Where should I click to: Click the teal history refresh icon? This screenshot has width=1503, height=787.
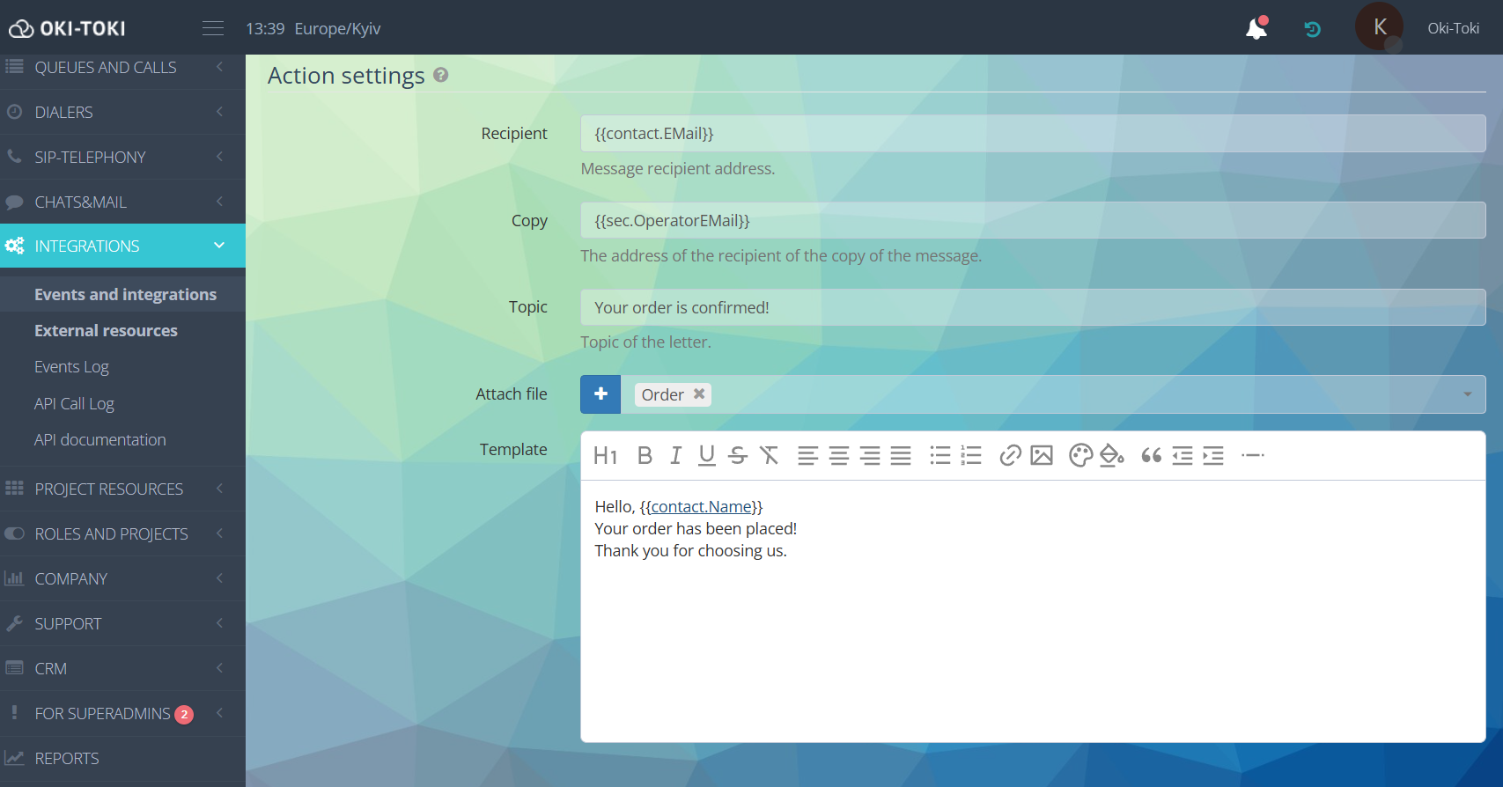[x=1312, y=29]
